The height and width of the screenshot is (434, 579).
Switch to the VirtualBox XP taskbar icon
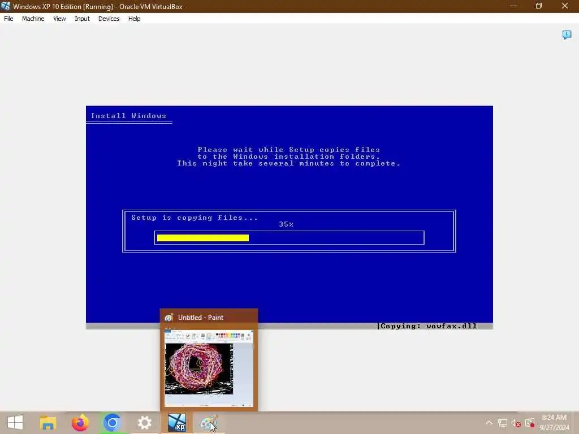[176, 423]
